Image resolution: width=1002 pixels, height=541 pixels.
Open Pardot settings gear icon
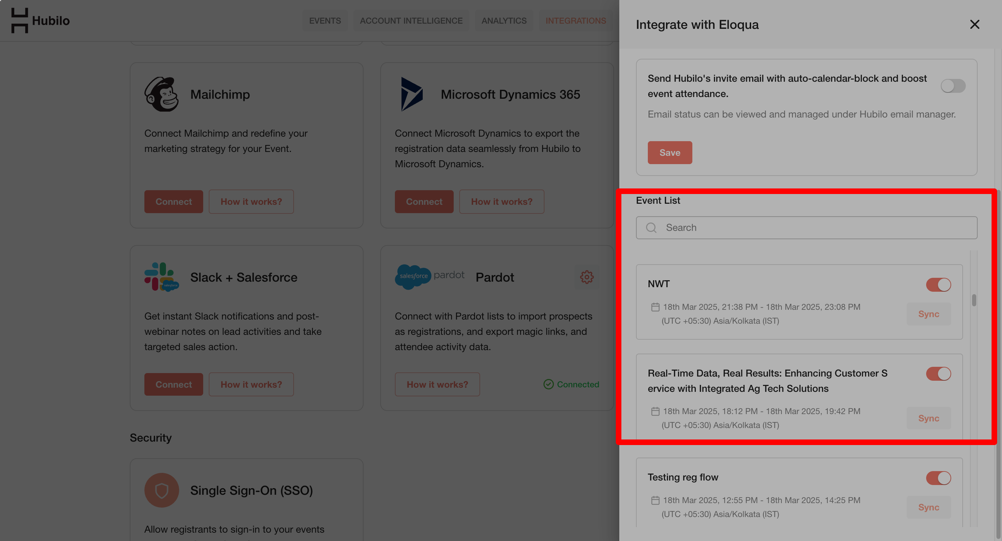click(x=587, y=277)
